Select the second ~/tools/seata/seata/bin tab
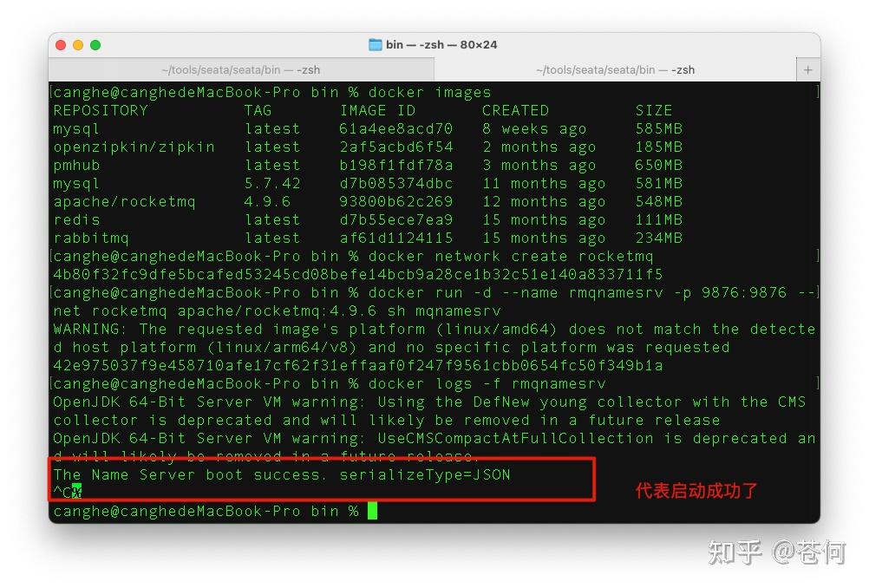 [x=615, y=70]
